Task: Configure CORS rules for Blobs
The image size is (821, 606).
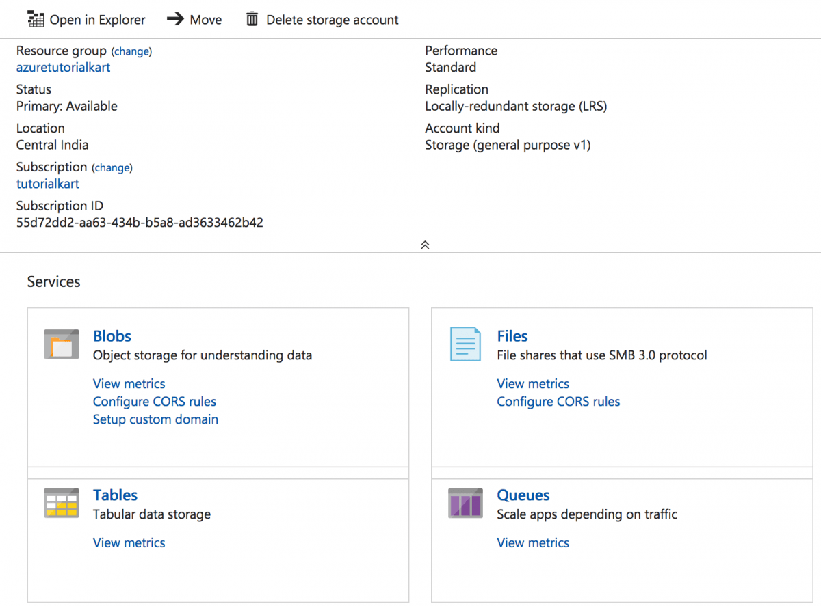Action: pyautogui.click(x=154, y=401)
